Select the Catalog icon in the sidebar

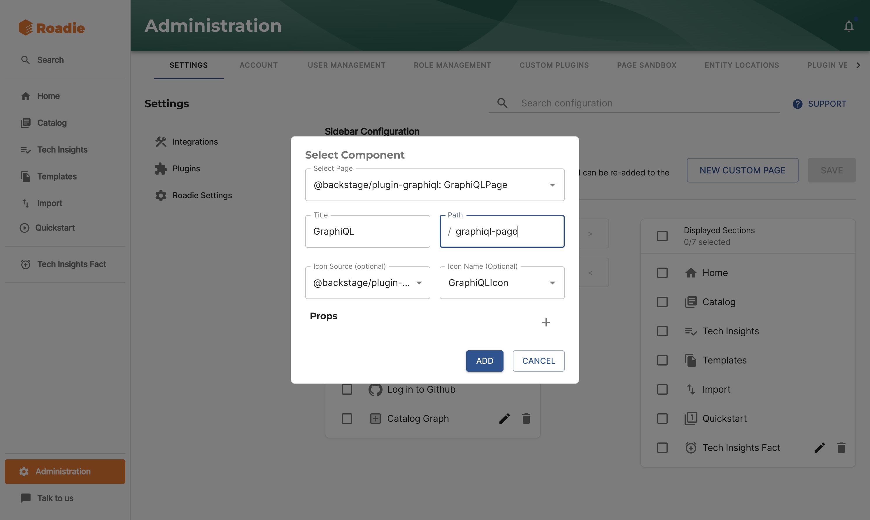tap(26, 123)
